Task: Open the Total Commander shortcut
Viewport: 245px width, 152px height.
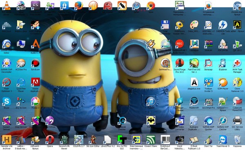Action: [x=165, y=25]
